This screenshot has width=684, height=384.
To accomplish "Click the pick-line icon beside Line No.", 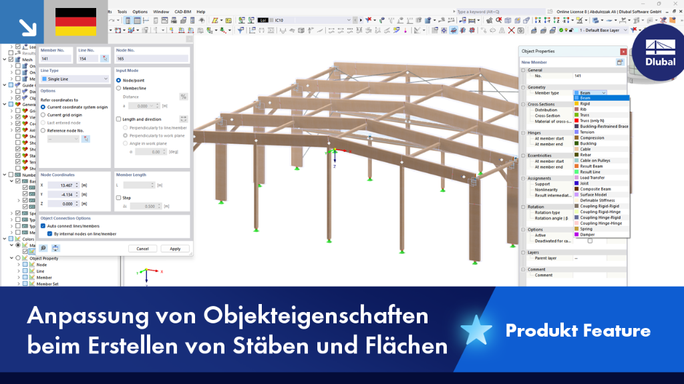I will coord(104,59).
